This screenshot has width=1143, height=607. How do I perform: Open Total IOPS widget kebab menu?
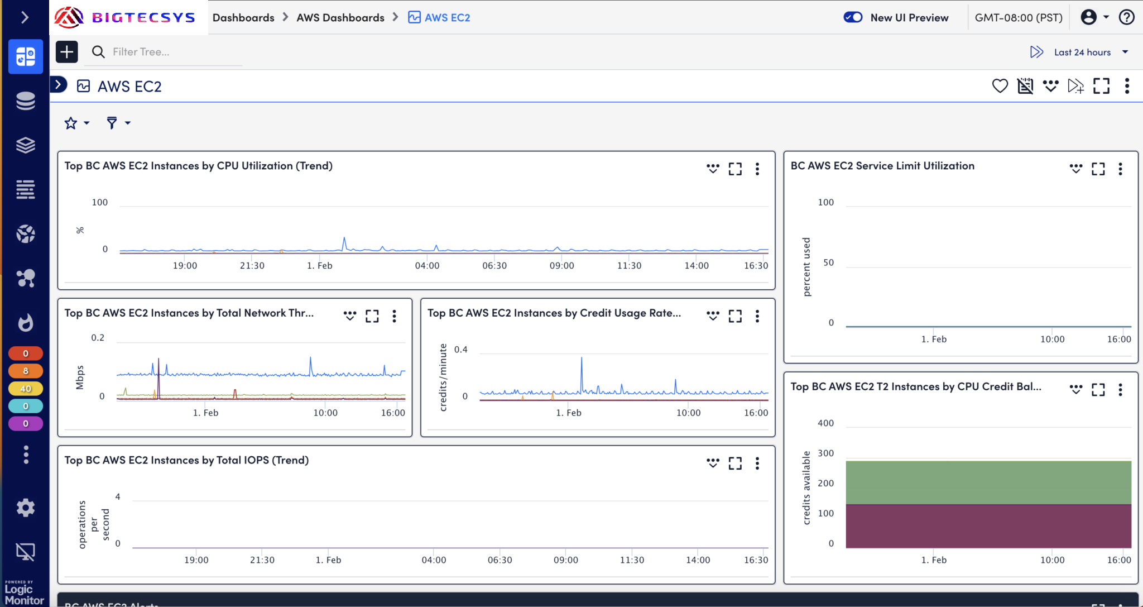pyautogui.click(x=757, y=463)
